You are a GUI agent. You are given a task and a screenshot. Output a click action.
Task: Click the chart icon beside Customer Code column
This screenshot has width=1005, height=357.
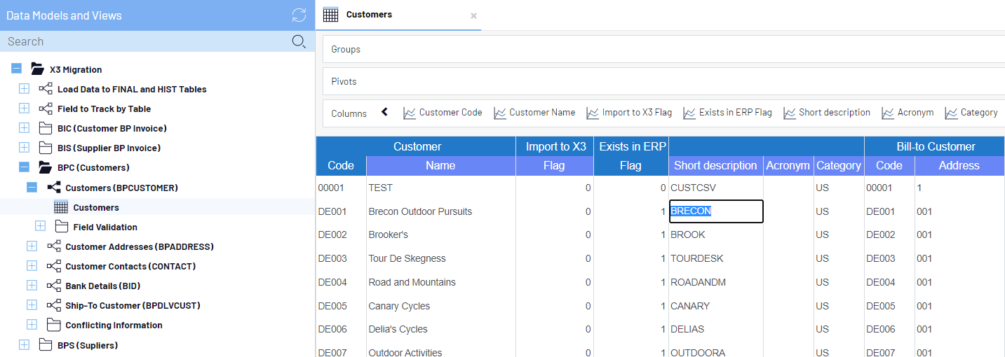tap(410, 113)
